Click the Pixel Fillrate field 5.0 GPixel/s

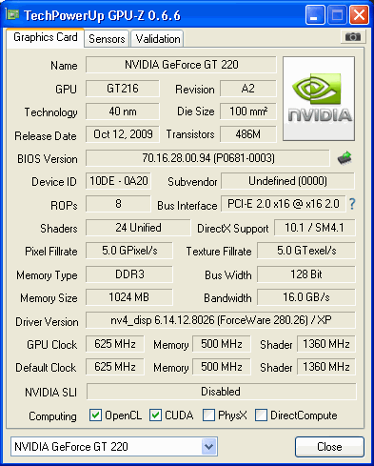[129, 251]
